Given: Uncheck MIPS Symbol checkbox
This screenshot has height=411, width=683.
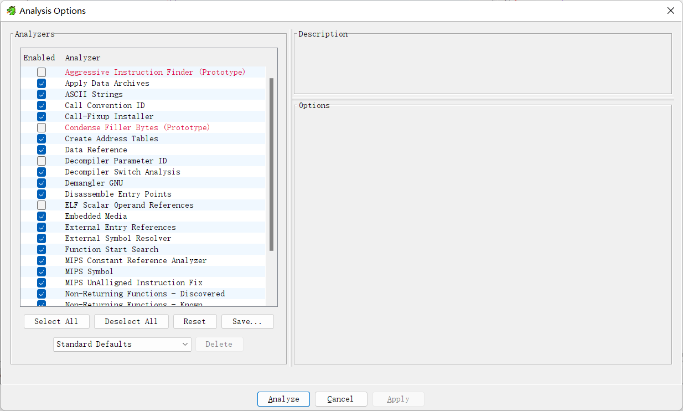Looking at the screenshot, I should point(42,271).
